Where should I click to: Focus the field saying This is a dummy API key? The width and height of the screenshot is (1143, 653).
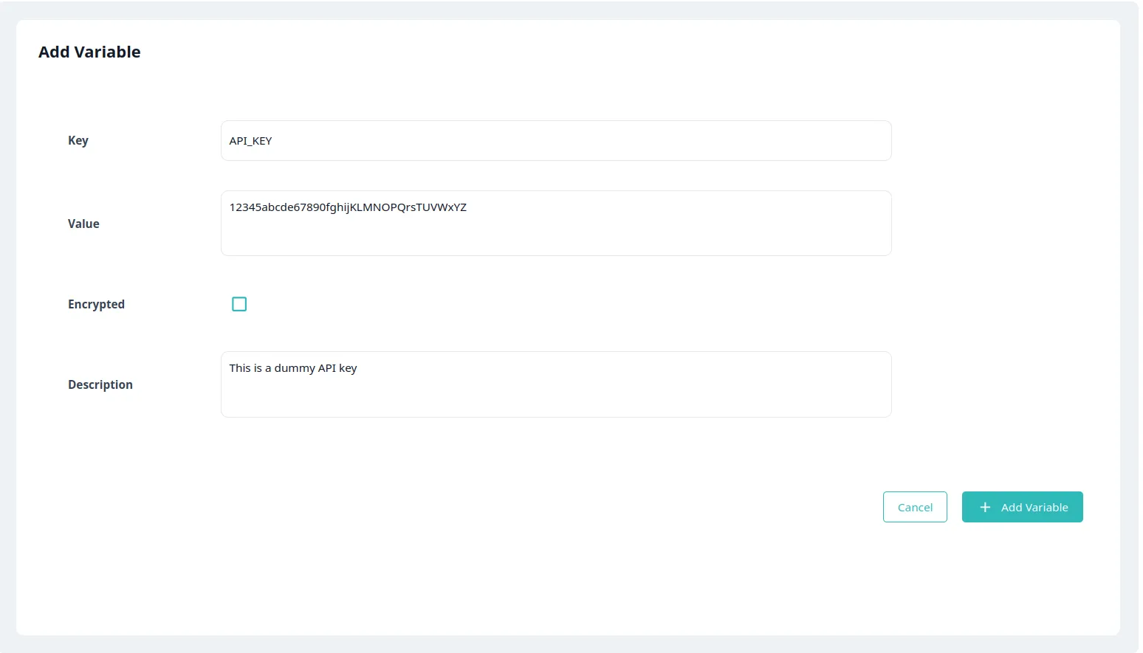point(555,384)
